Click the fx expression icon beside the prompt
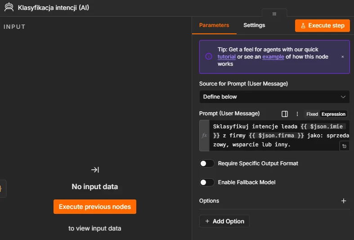The image size is (354, 240). [204, 136]
